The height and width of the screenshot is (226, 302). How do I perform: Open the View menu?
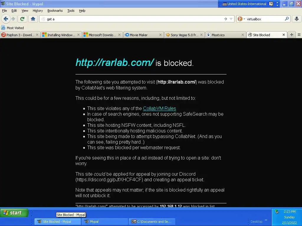coord(25,11)
